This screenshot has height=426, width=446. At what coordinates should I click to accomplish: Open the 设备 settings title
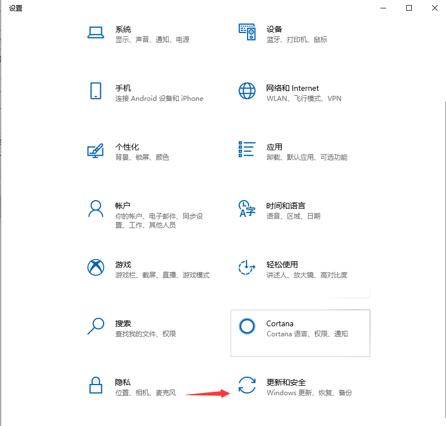[274, 29]
